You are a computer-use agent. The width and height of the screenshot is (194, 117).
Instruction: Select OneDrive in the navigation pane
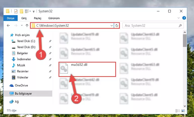click(x=21, y=85)
